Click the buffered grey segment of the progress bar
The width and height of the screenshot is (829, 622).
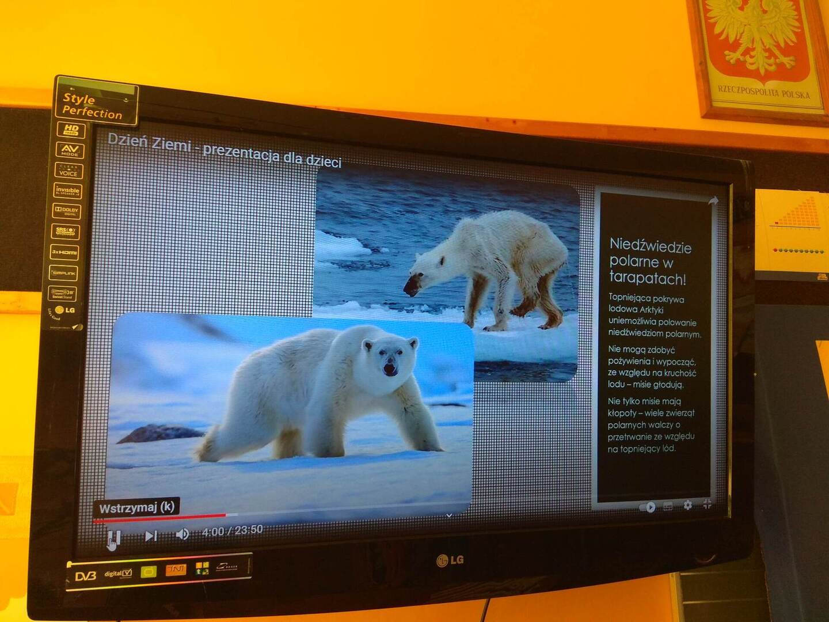(231, 514)
